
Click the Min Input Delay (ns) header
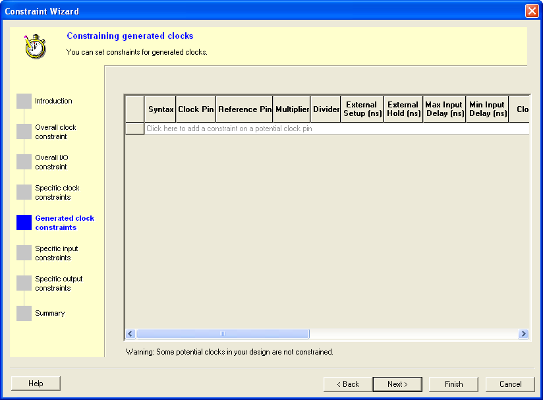(488, 109)
